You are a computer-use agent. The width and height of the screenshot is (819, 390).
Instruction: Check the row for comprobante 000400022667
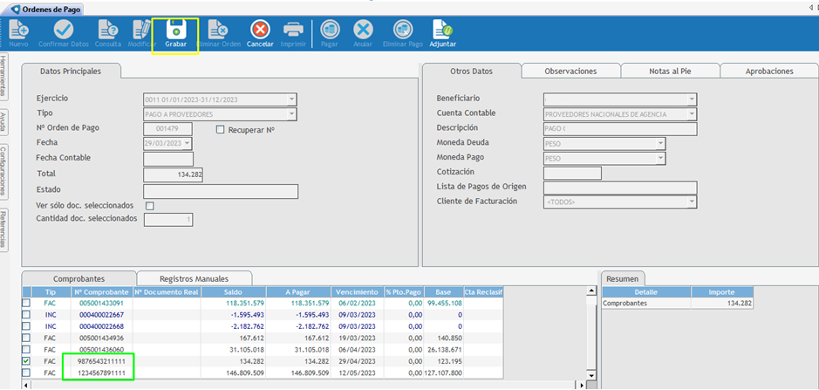pyautogui.click(x=25, y=314)
